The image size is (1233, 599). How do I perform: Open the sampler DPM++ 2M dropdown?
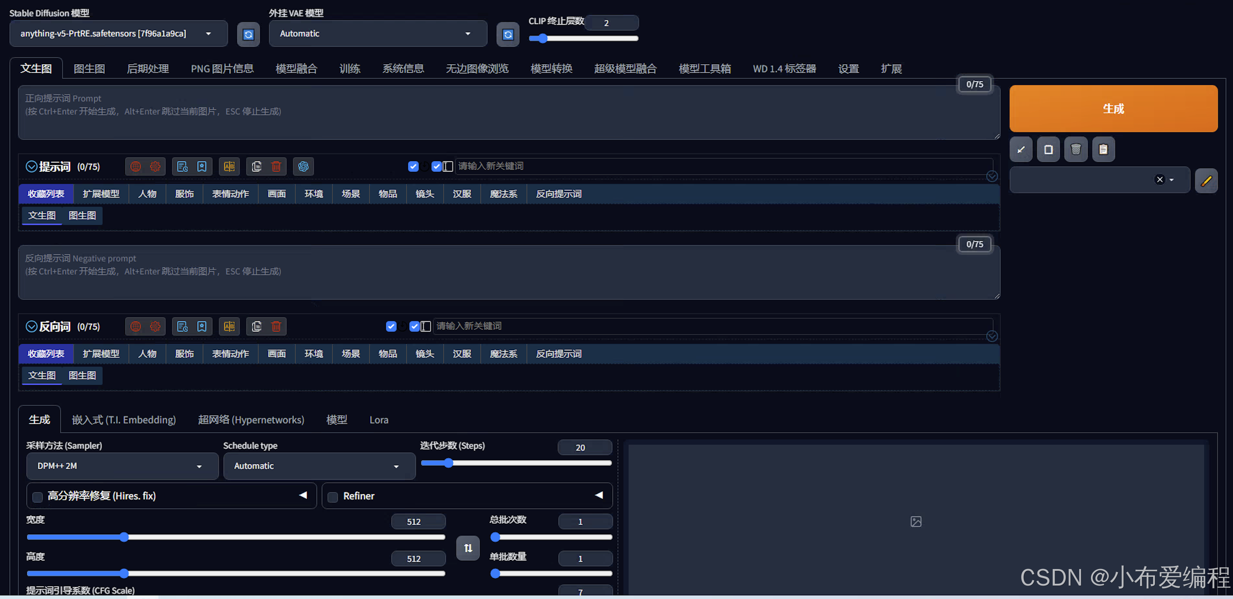click(122, 466)
